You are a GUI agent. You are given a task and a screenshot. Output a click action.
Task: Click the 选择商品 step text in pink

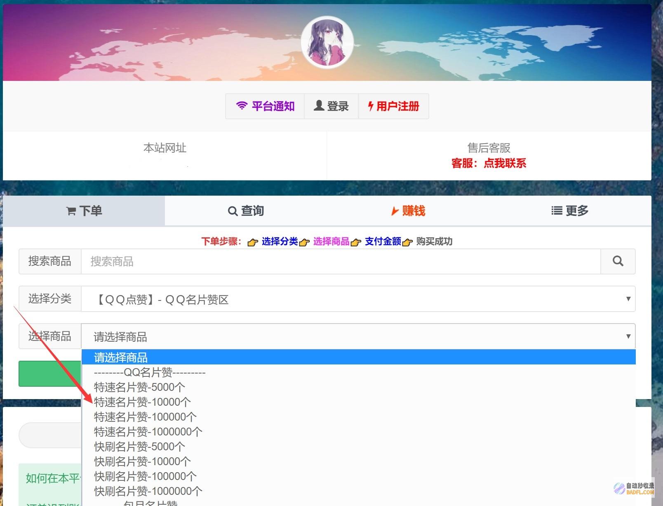331,241
